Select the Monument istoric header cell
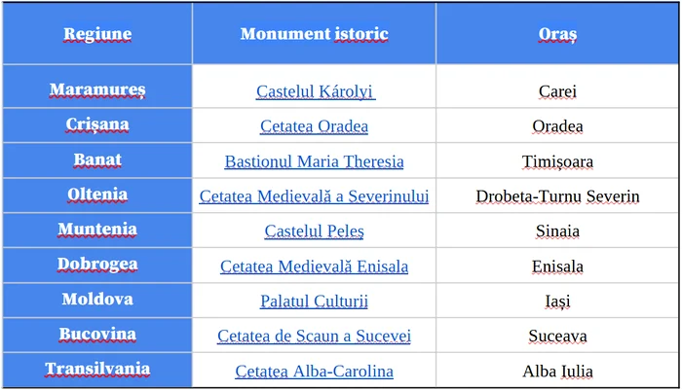This screenshot has height=390, width=682. pyautogui.click(x=314, y=34)
